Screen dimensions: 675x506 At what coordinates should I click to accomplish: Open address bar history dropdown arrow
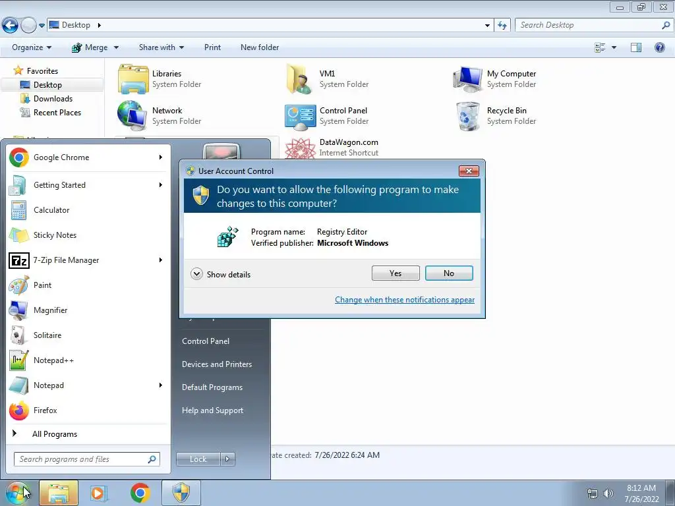tap(487, 26)
